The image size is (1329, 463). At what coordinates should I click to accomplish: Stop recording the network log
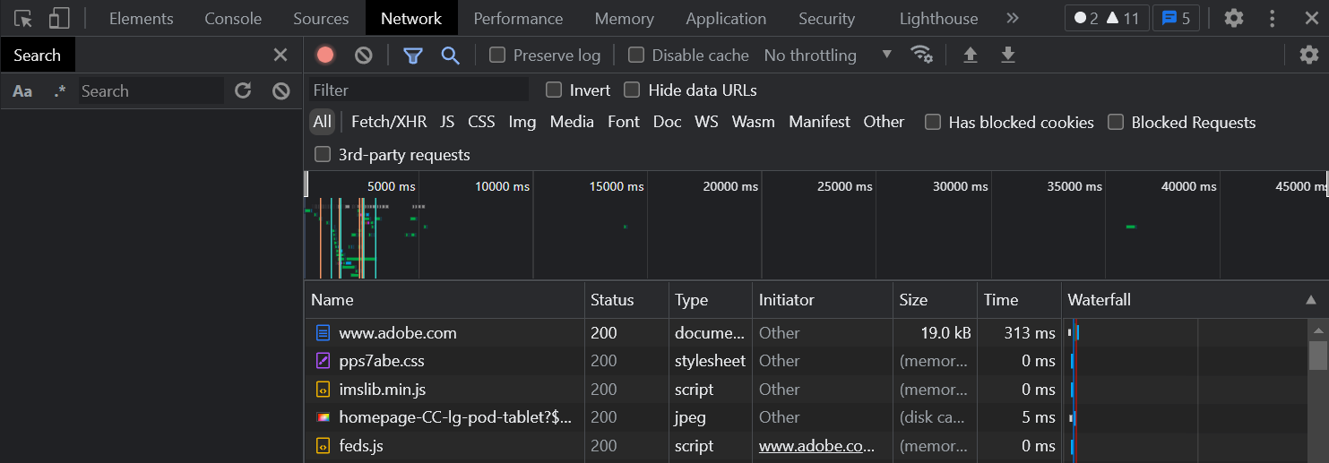pos(325,56)
